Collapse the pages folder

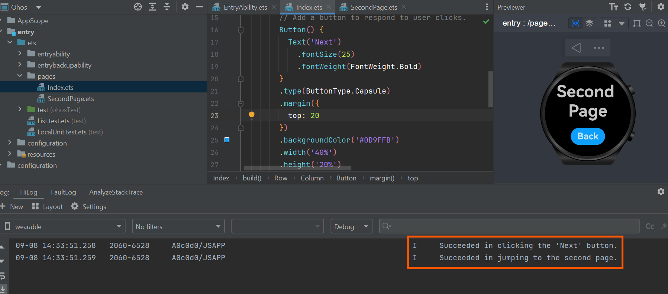pyautogui.click(x=20, y=76)
